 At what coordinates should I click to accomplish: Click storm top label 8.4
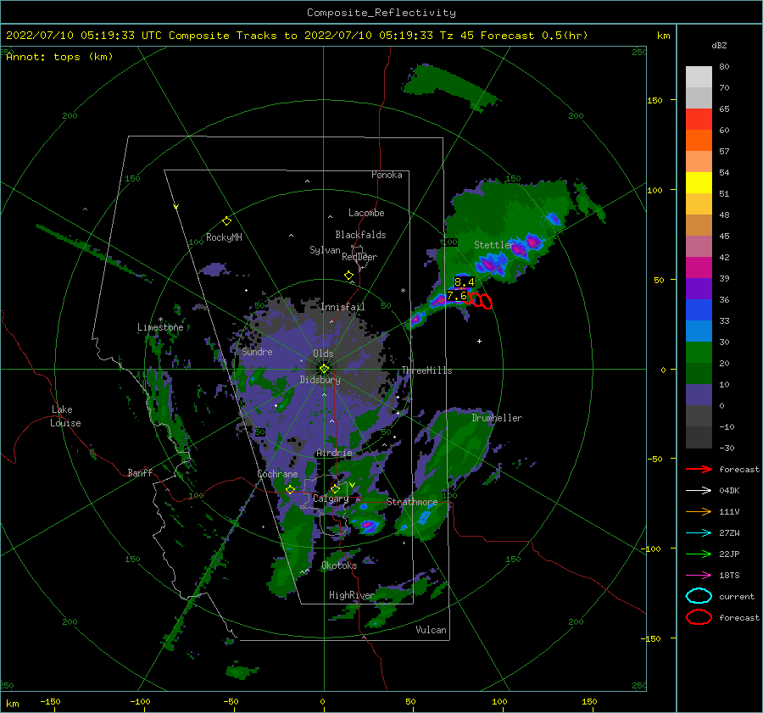pos(464,282)
